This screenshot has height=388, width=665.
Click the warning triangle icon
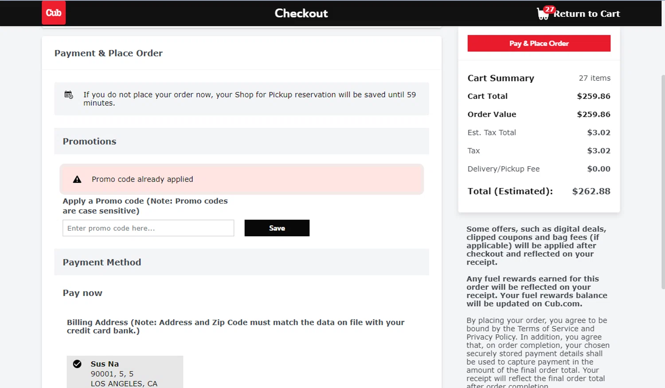coord(77,179)
